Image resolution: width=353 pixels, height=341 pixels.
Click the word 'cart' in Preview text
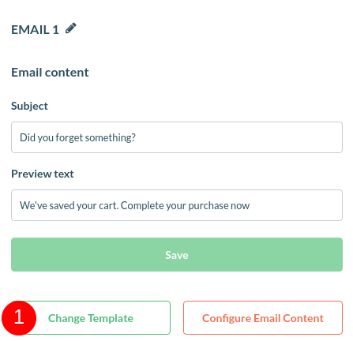pyautogui.click(x=108, y=205)
